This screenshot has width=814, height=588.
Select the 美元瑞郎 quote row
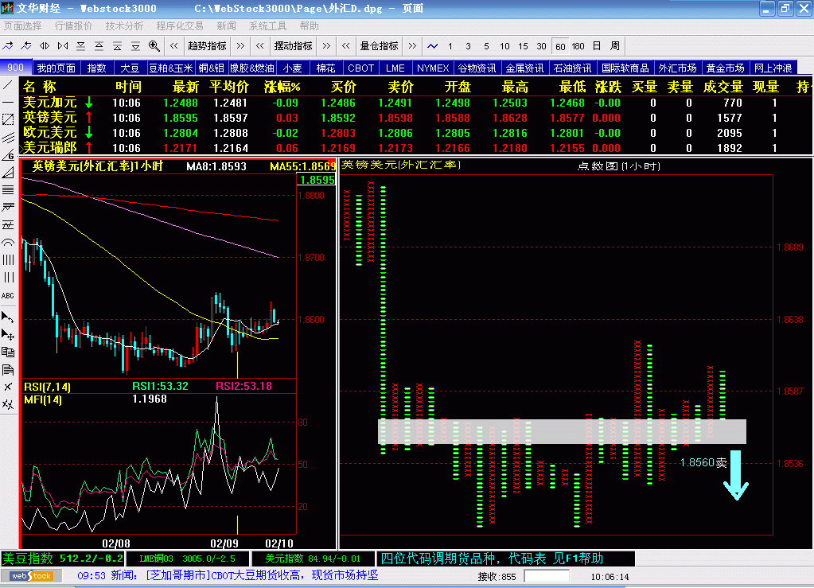tap(415, 148)
